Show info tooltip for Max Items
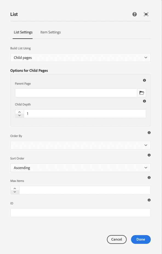The height and width of the screenshot is (254, 162). (x=149, y=178)
